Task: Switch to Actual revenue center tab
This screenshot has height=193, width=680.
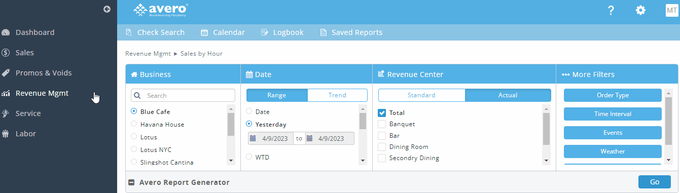Action: pyautogui.click(x=508, y=95)
